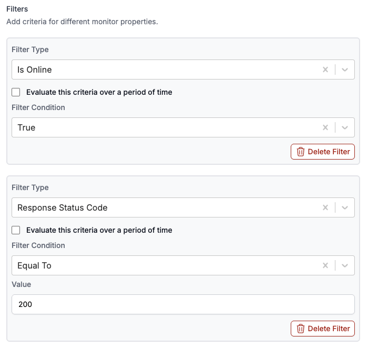Click trash icon in second Delete Filter button
Image resolution: width=368 pixels, height=347 pixels.
(301, 329)
